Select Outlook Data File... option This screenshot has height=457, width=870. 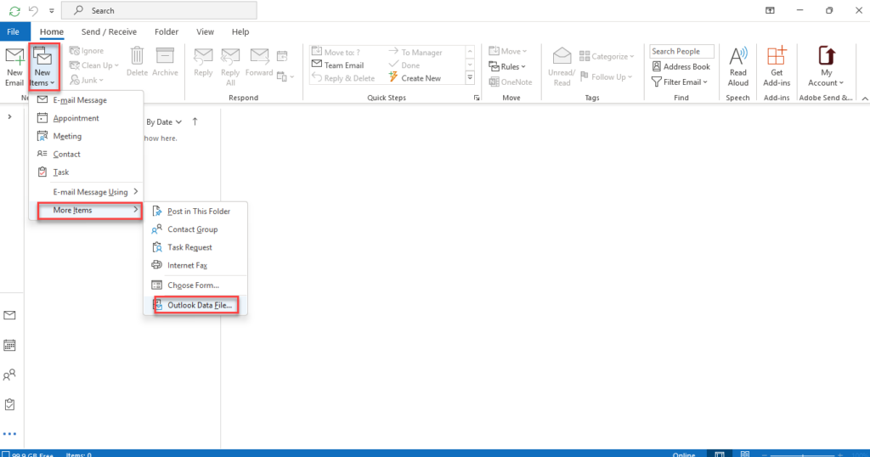point(195,306)
